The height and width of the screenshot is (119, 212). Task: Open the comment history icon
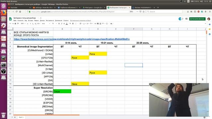pyautogui.click(x=186, y=19)
